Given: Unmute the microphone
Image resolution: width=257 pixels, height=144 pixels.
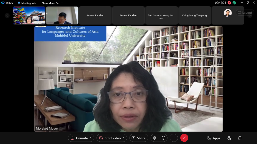Looking at the screenshot, I should [x=79, y=138].
